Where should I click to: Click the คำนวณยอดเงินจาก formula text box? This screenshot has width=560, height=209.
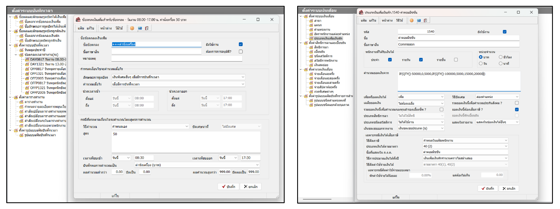coord(453,80)
